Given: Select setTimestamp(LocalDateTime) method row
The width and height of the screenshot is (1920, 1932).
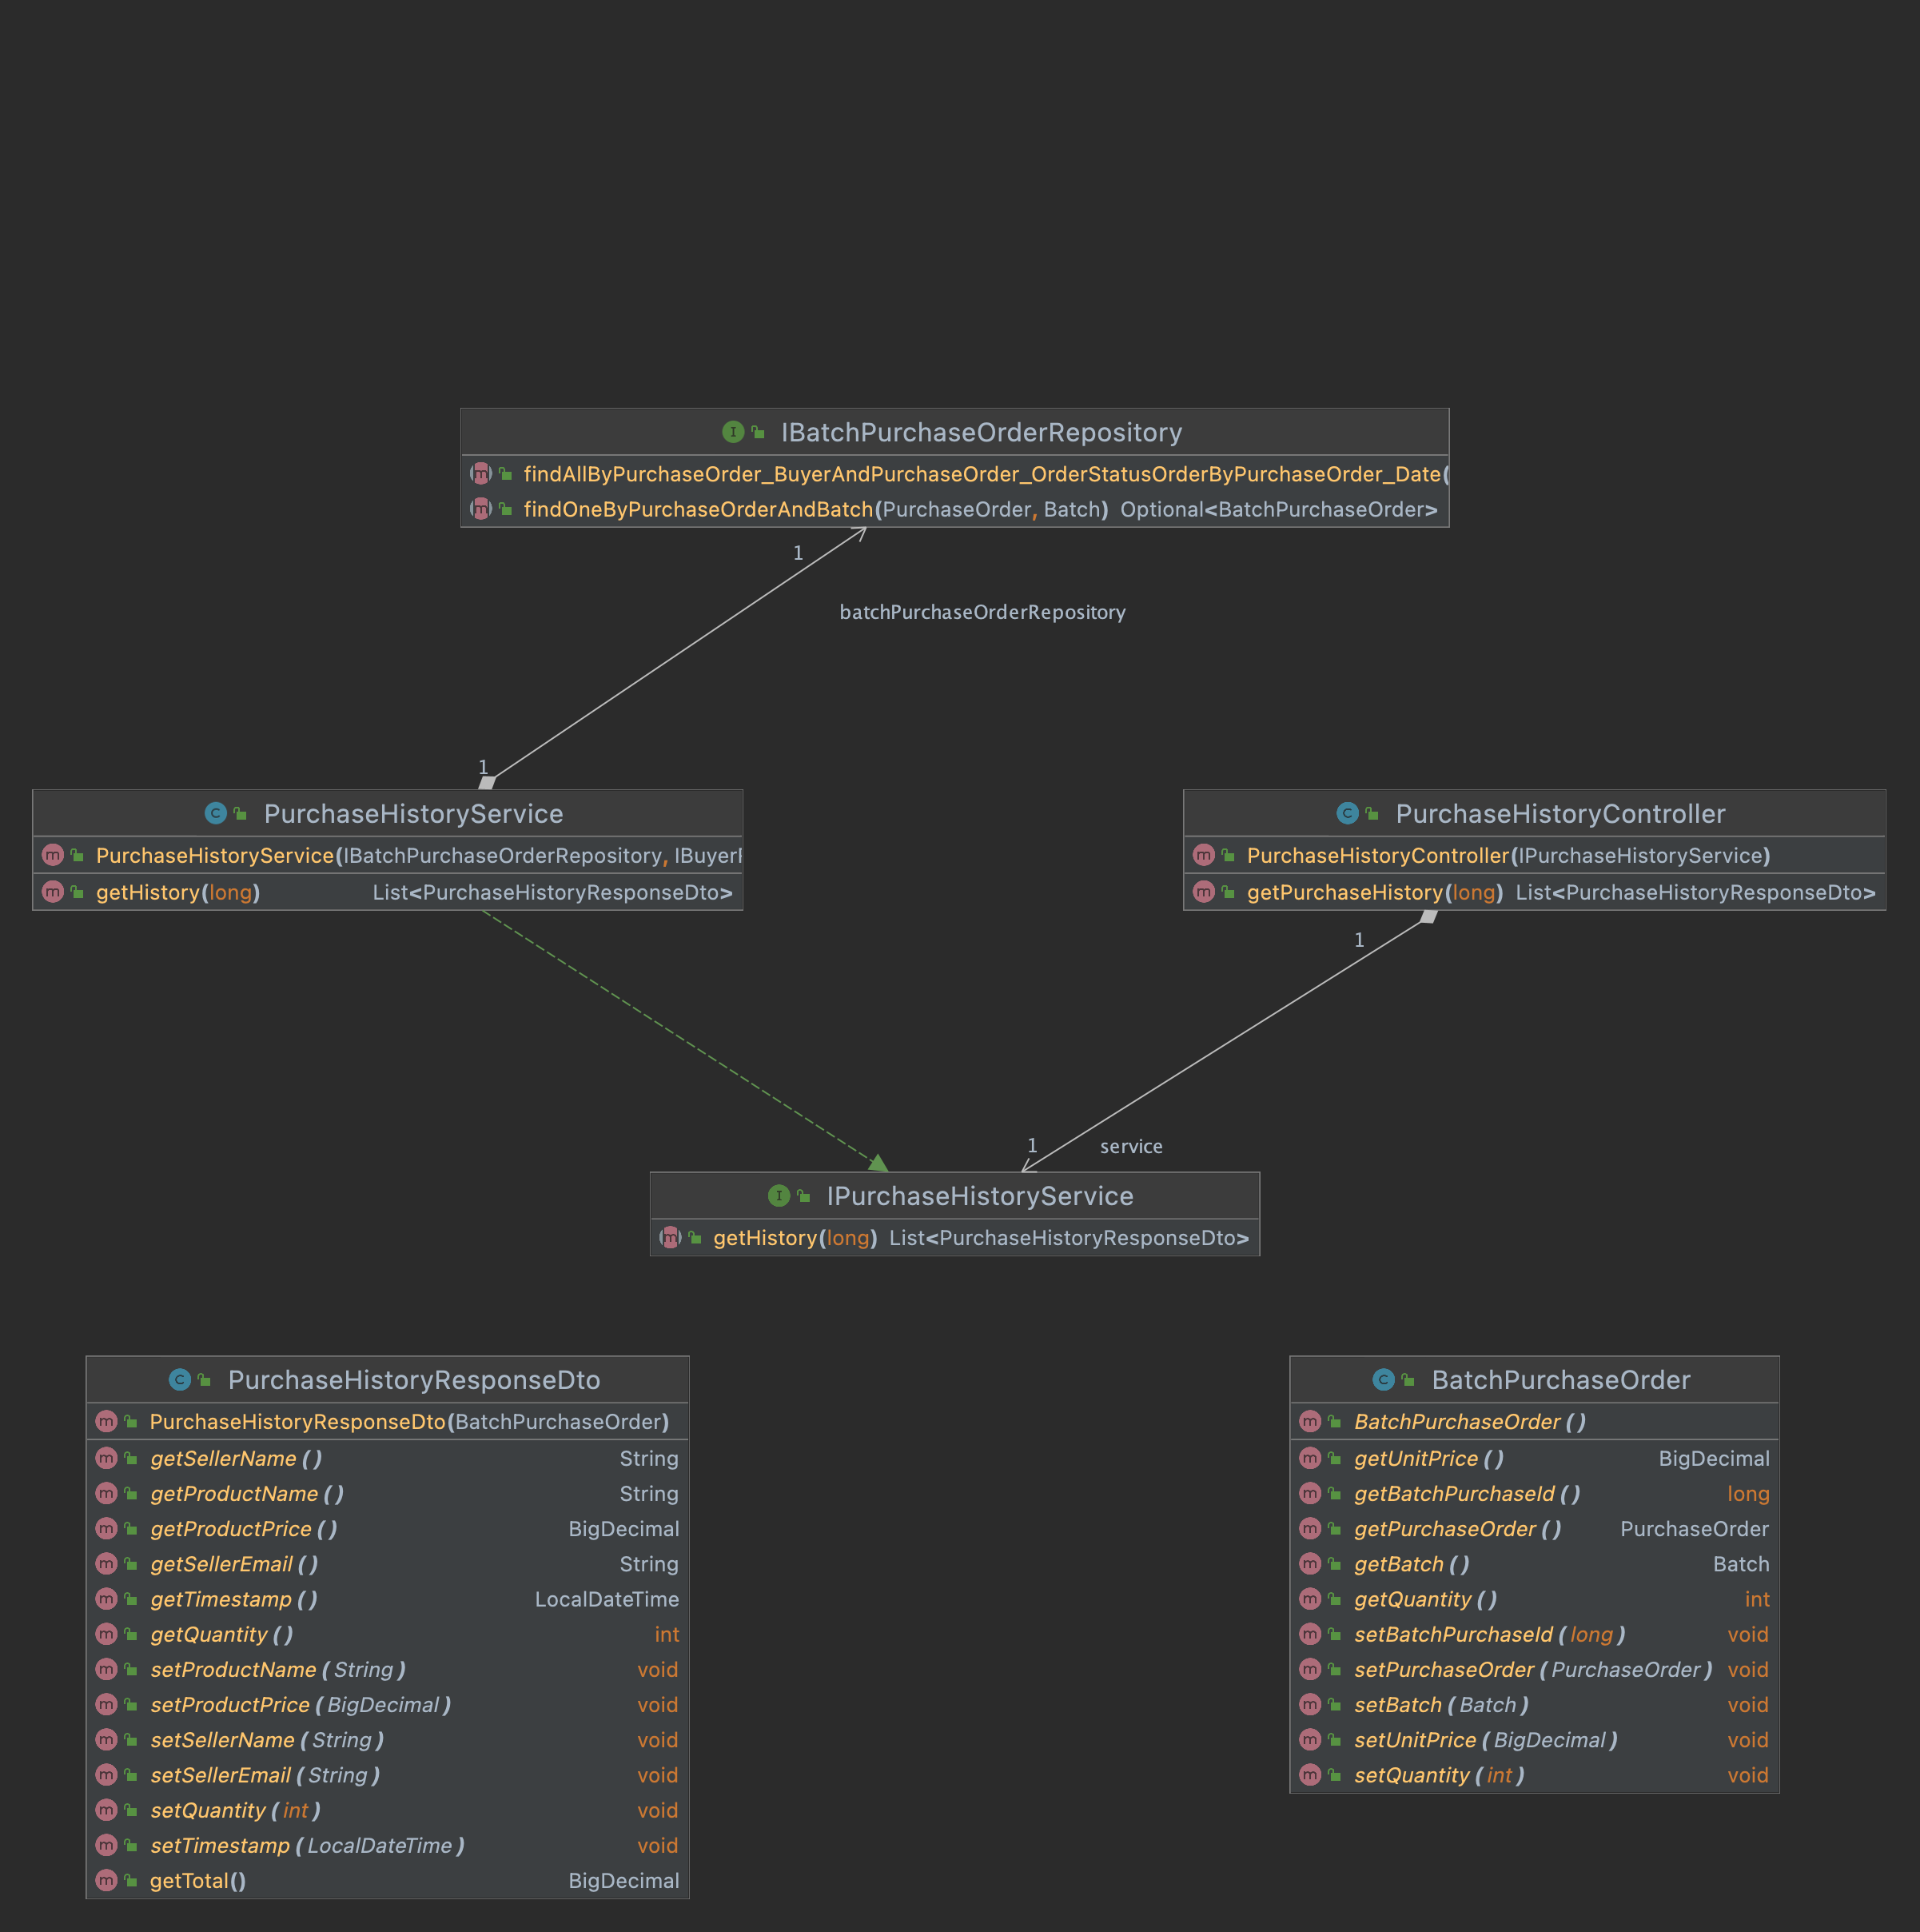Looking at the screenshot, I should click(x=307, y=1845).
